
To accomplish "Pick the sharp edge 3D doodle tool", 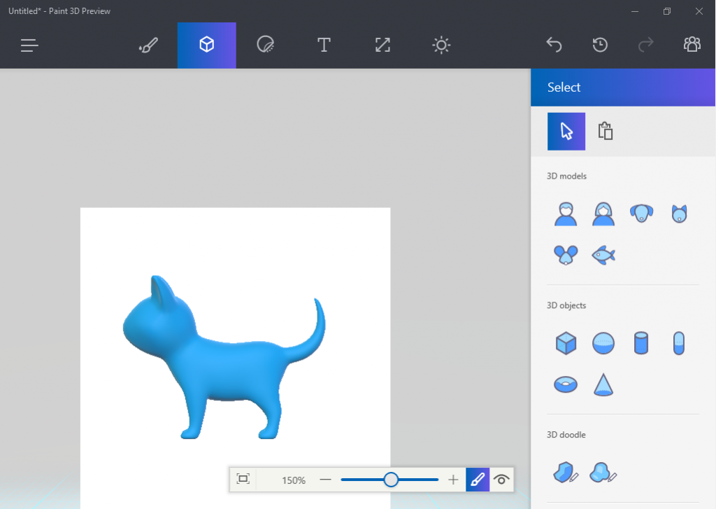I will tap(566, 473).
